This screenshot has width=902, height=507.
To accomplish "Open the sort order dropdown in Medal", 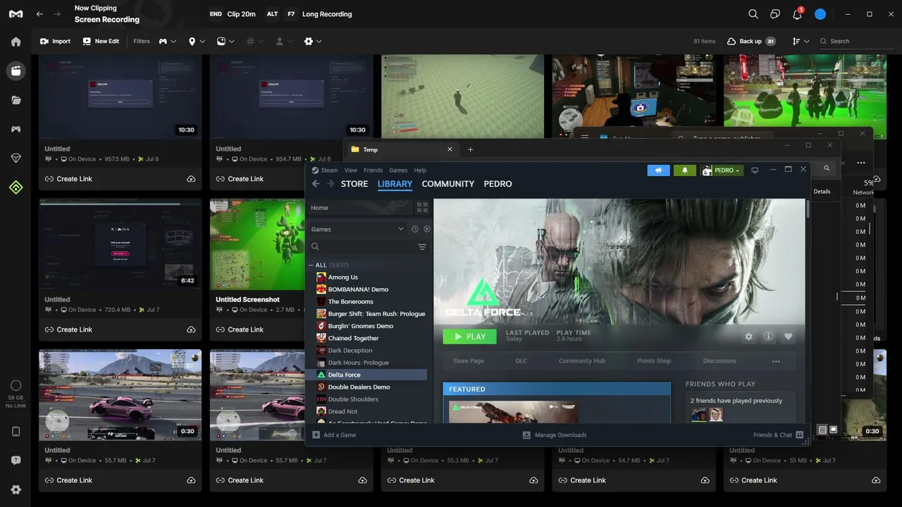I will (x=800, y=42).
